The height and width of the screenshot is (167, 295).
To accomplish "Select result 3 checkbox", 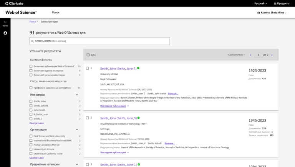I will [x=87, y=164].
